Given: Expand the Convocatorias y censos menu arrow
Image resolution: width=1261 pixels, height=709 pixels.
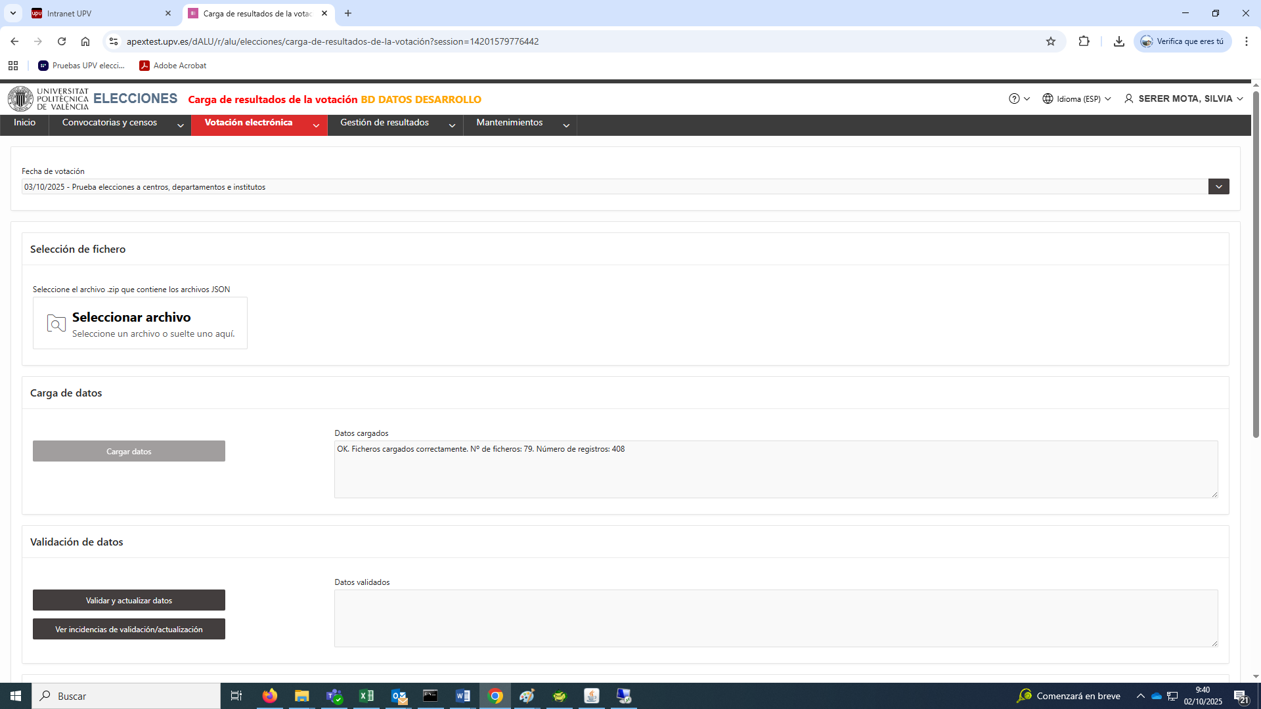Looking at the screenshot, I should pos(181,125).
